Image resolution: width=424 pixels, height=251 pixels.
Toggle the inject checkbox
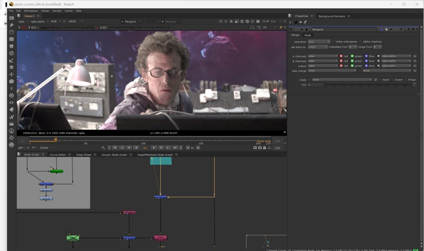380,80
